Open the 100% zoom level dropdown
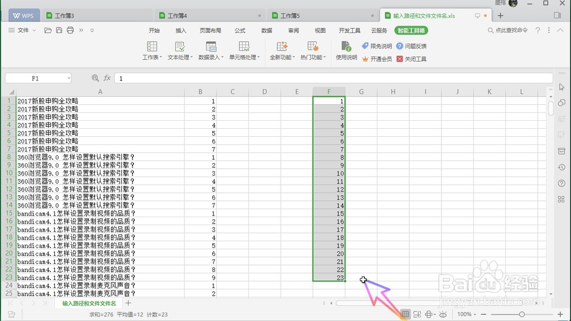571x321 pixels. (467, 314)
